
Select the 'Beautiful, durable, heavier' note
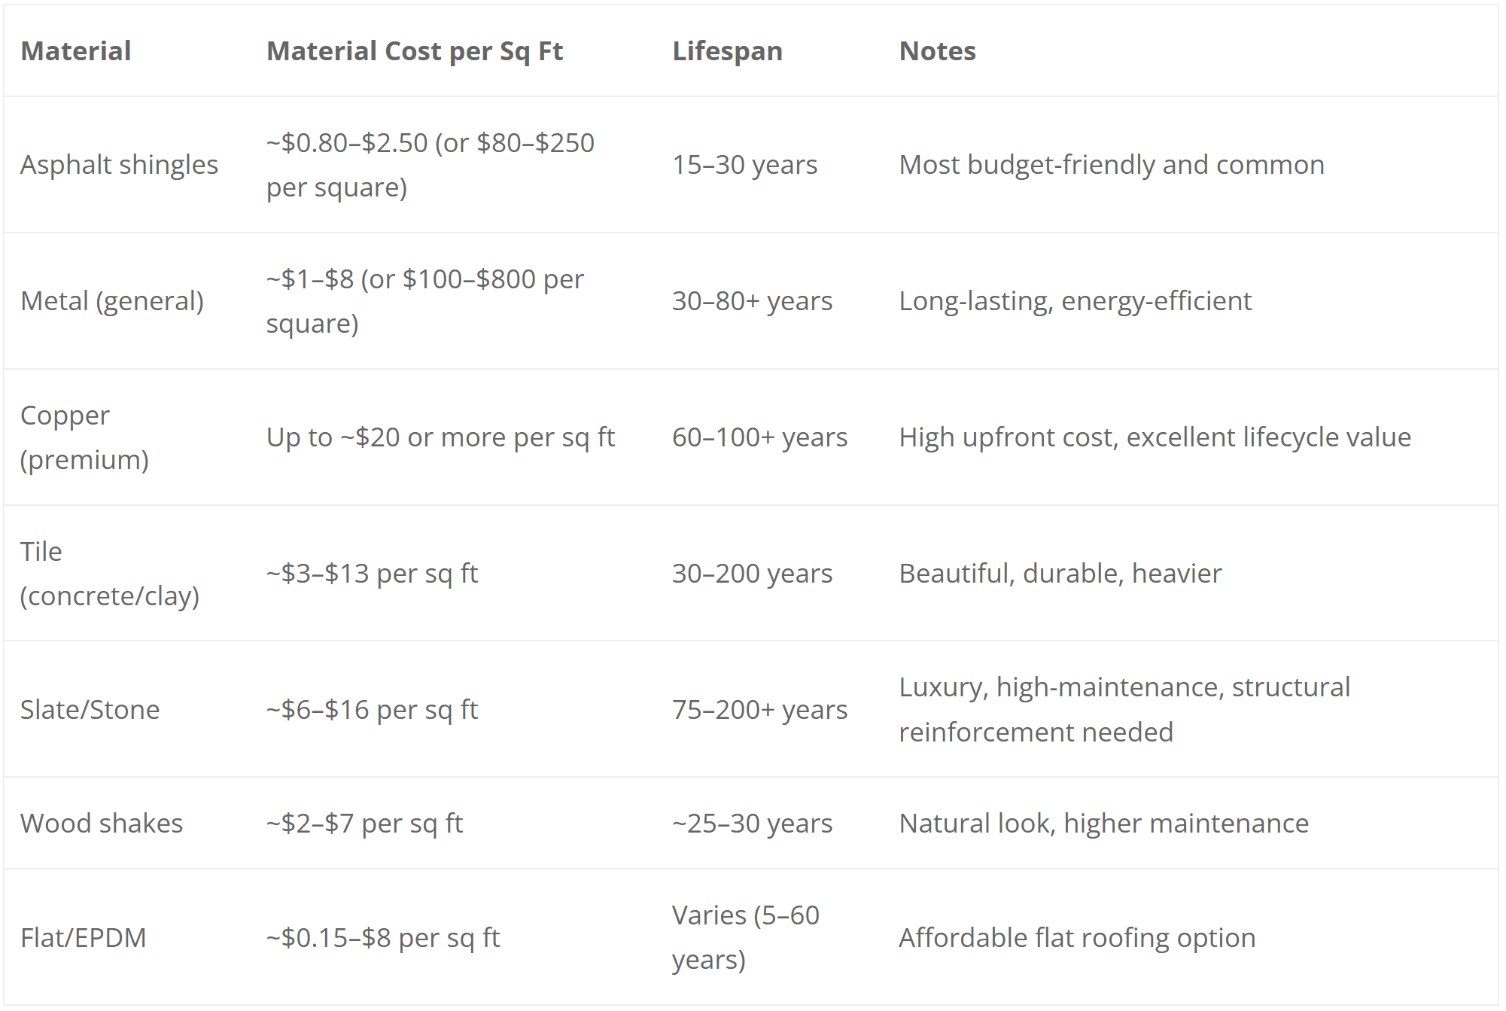click(x=1060, y=574)
